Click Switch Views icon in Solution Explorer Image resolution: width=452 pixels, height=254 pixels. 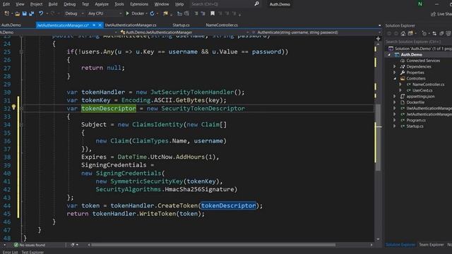[410, 34]
